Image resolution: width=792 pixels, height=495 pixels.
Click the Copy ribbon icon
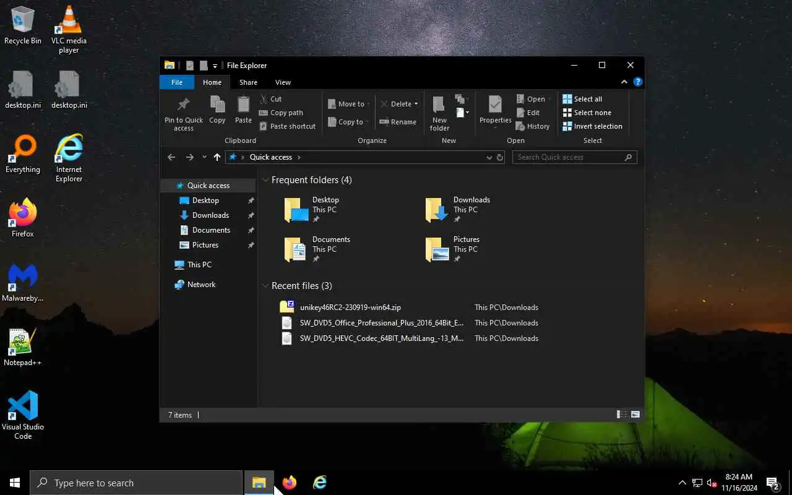(x=217, y=110)
